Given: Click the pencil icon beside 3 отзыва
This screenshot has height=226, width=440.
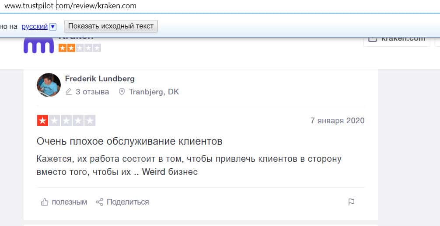Looking at the screenshot, I should (68, 92).
